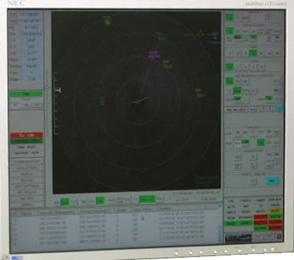Click the large cyan button in the right panel
294x260 pixels.
click(x=272, y=181)
